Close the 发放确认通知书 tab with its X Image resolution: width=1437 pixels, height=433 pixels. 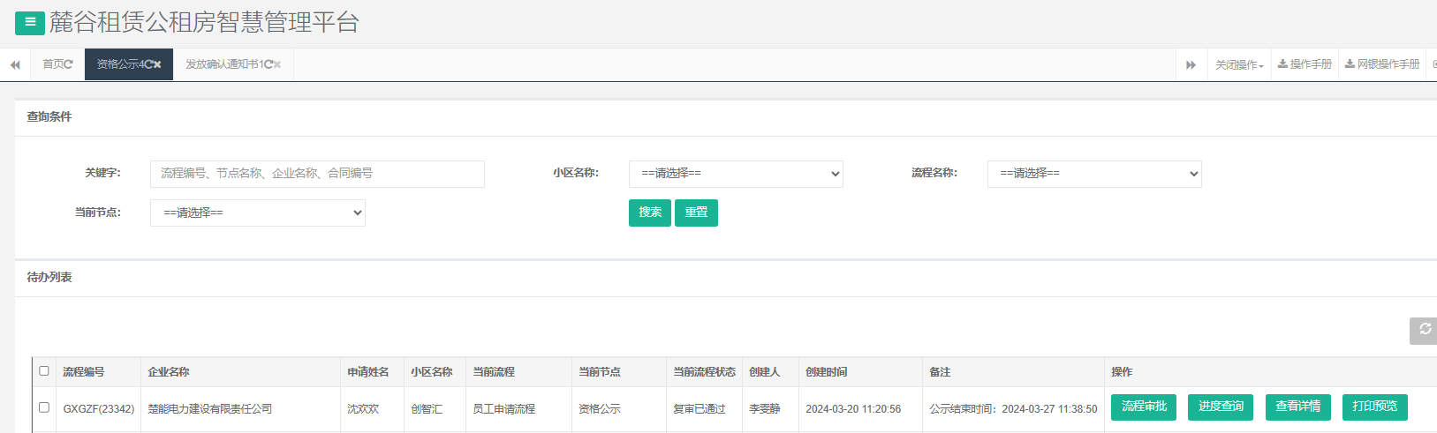coord(277,65)
